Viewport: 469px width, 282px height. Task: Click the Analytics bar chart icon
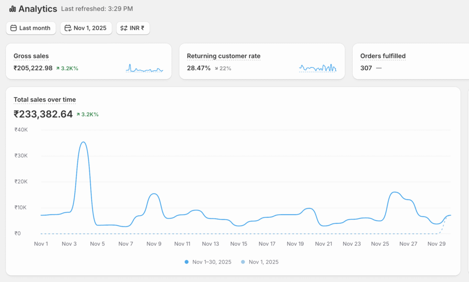pos(12,9)
